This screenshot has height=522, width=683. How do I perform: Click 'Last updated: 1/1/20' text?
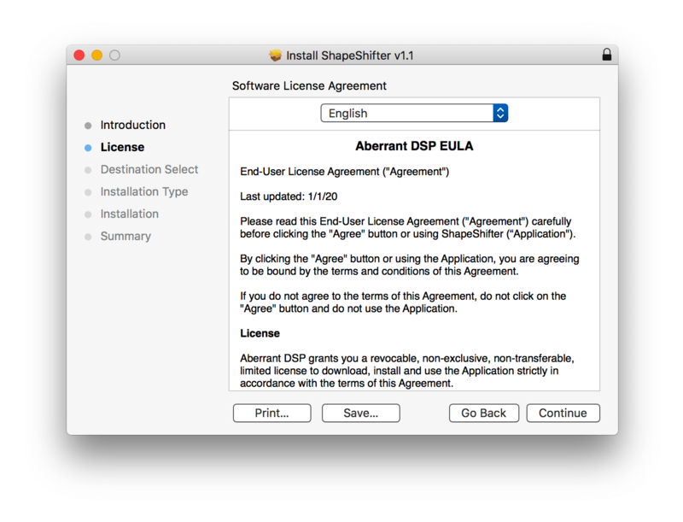pos(289,196)
